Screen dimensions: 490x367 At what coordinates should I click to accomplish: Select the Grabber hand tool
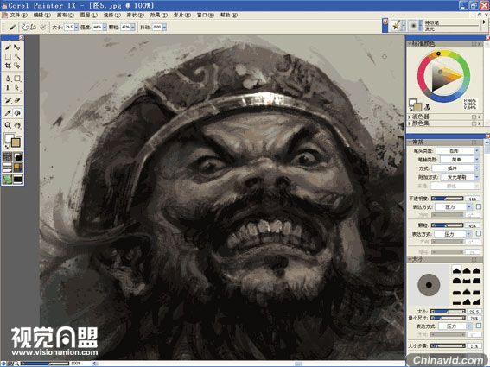[17, 125]
